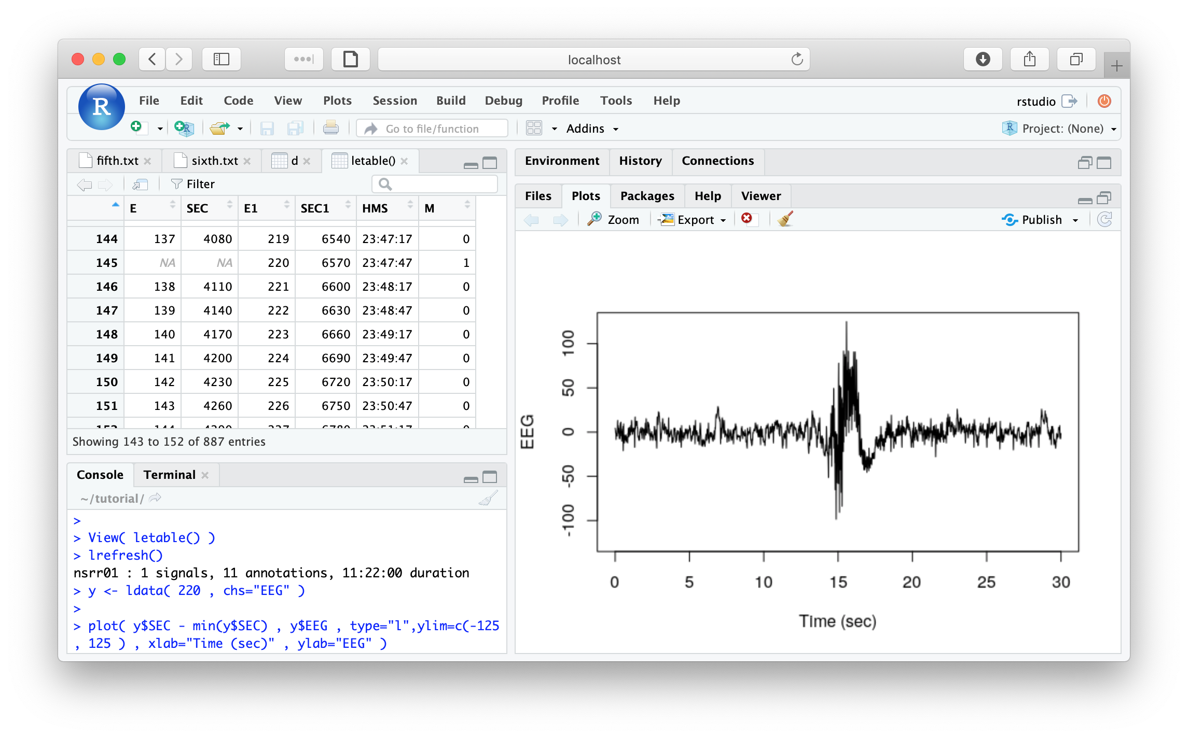Image resolution: width=1188 pixels, height=738 pixels.
Task: Click the clear console broom icon
Action: [x=488, y=499]
